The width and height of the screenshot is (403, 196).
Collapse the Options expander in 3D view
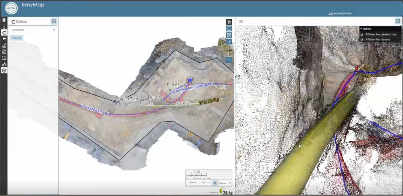click(361, 29)
